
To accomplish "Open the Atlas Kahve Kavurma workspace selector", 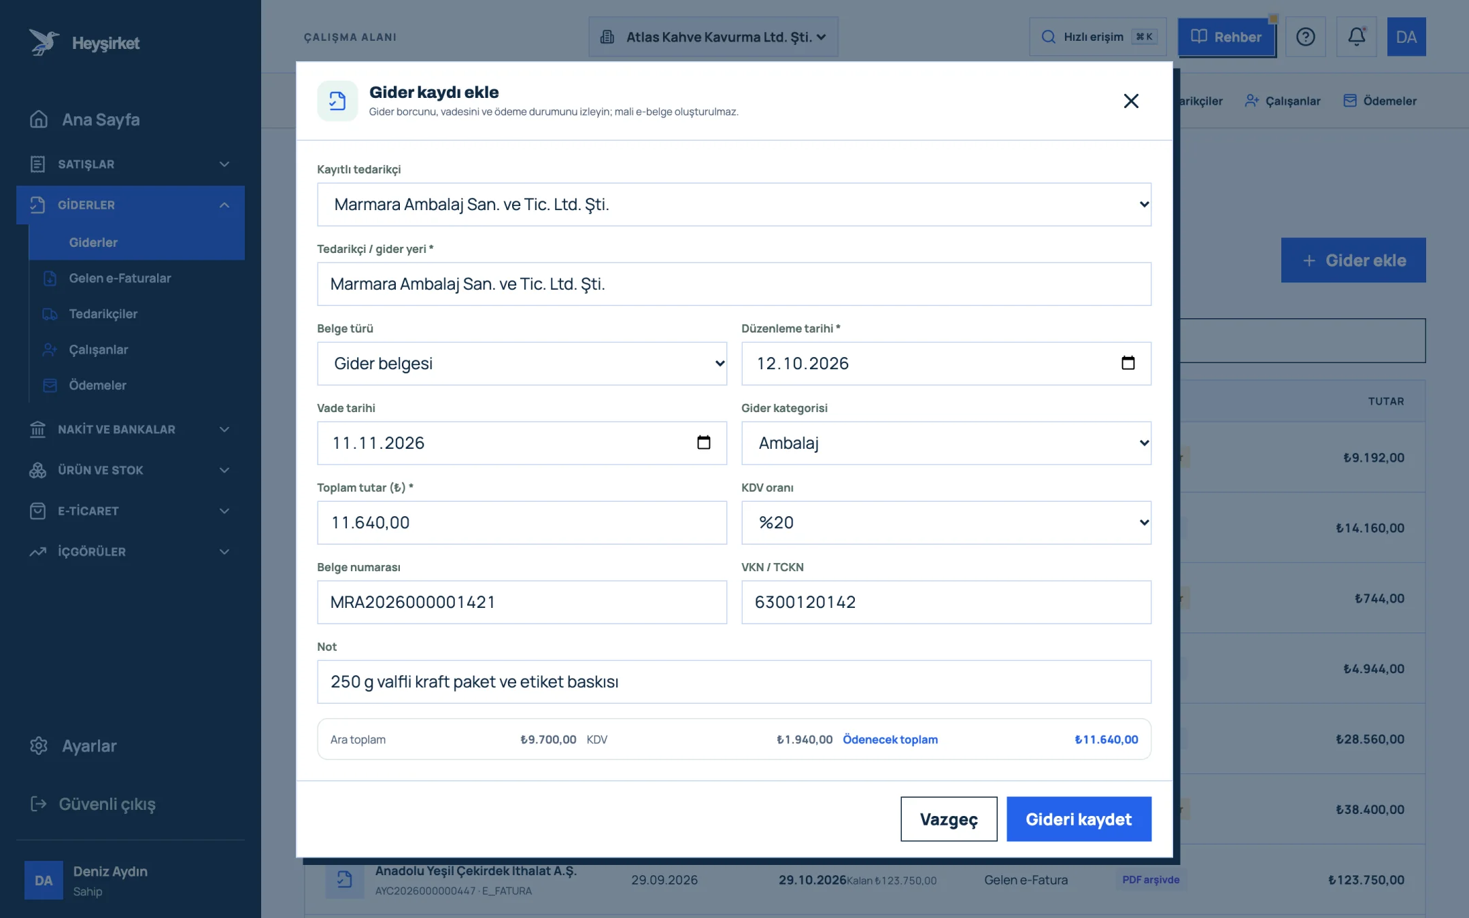I will pyautogui.click(x=713, y=37).
